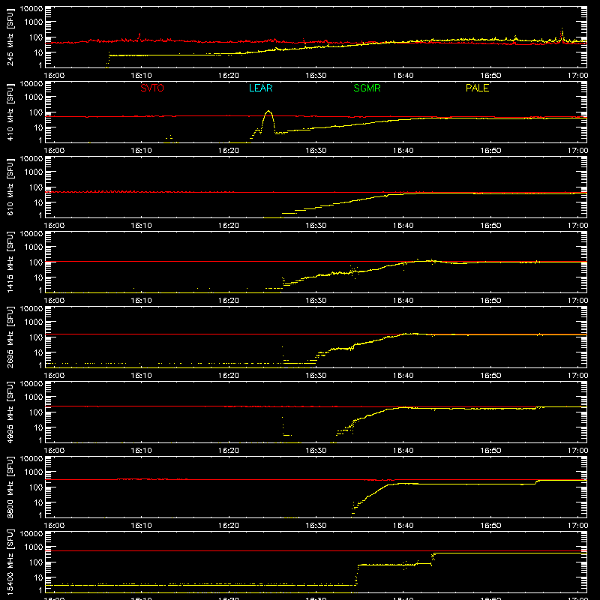Click the 10000 y-axis value on 245 MHz plot
The image size is (600, 600).
(31, 8)
